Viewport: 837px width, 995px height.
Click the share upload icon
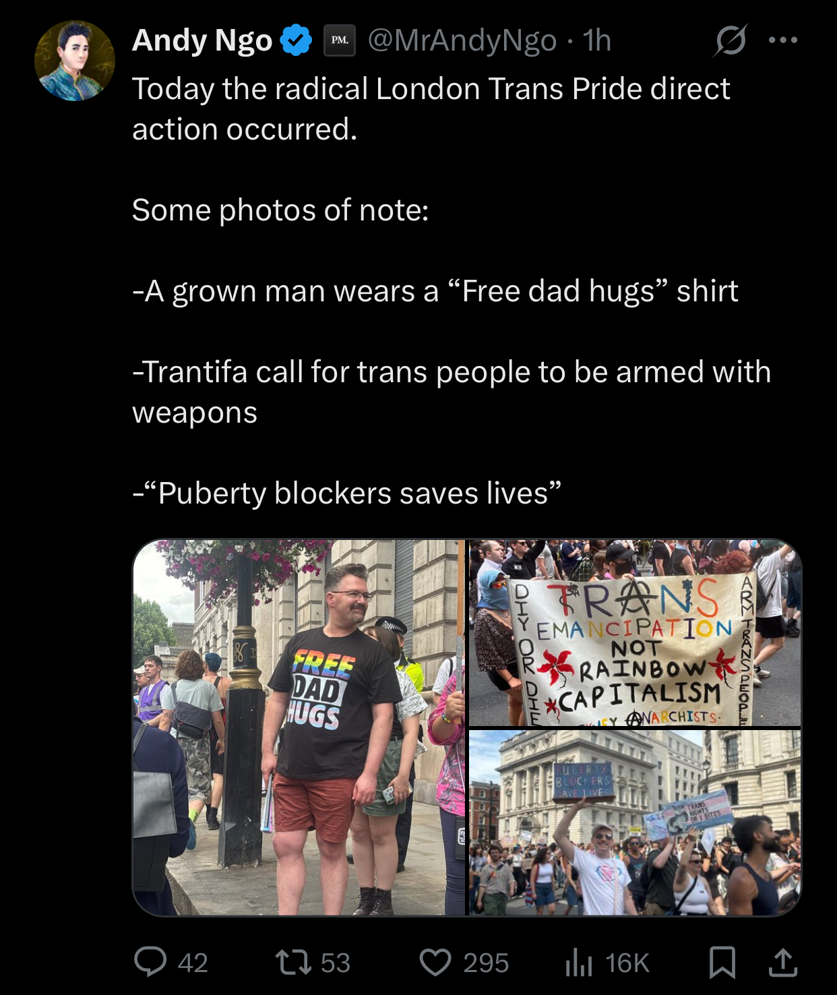coord(783,962)
